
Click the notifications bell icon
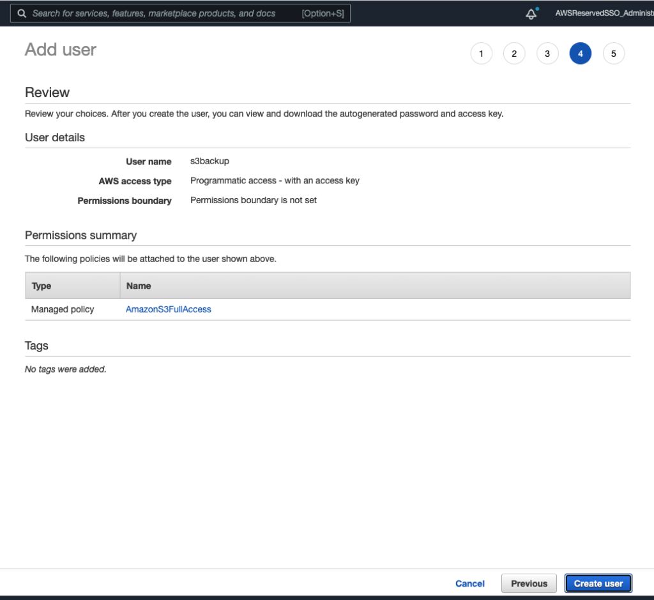point(531,13)
